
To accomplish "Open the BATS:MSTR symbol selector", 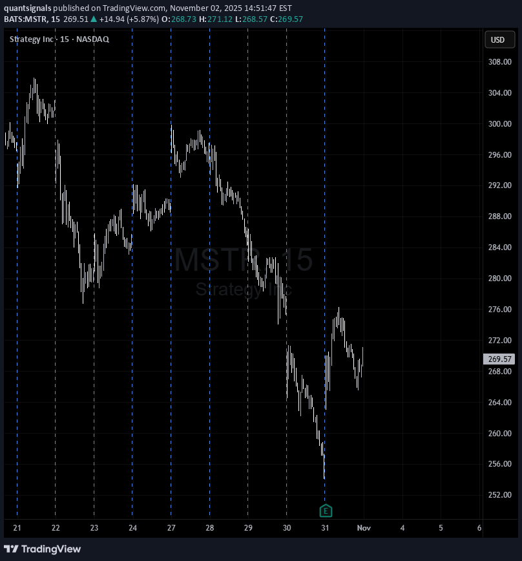I will (27, 19).
